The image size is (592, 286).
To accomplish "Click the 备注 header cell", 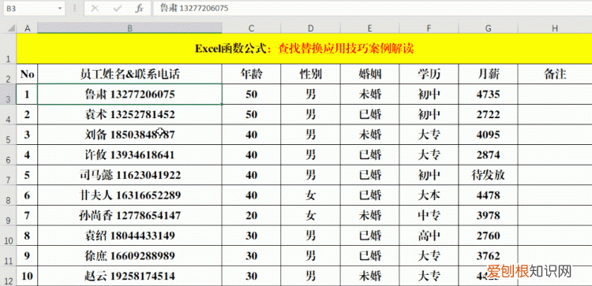I will click(x=555, y=74).
